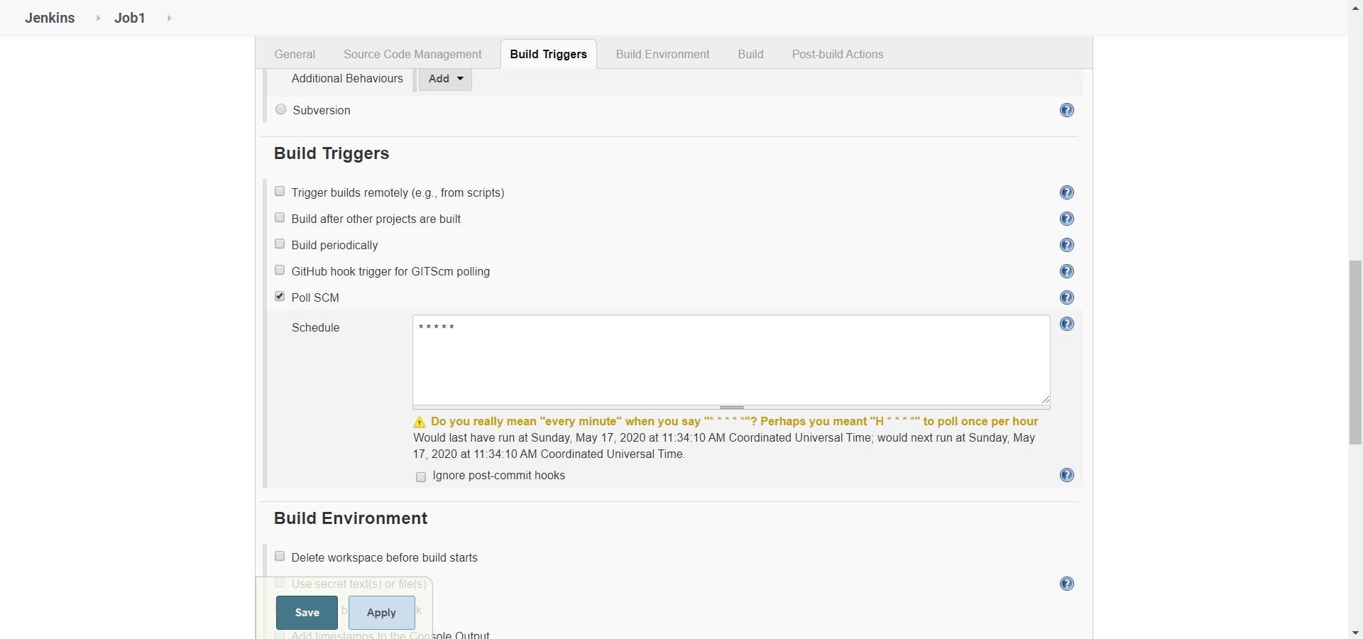
Task: Click inside the Schedule text area
Action: pyautogui.click(x=731, y=360)
